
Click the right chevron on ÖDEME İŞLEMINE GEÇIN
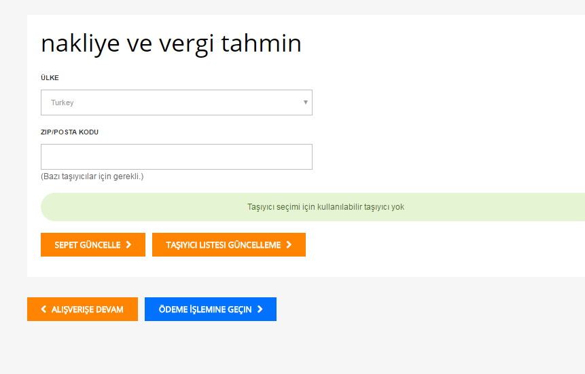260,309
